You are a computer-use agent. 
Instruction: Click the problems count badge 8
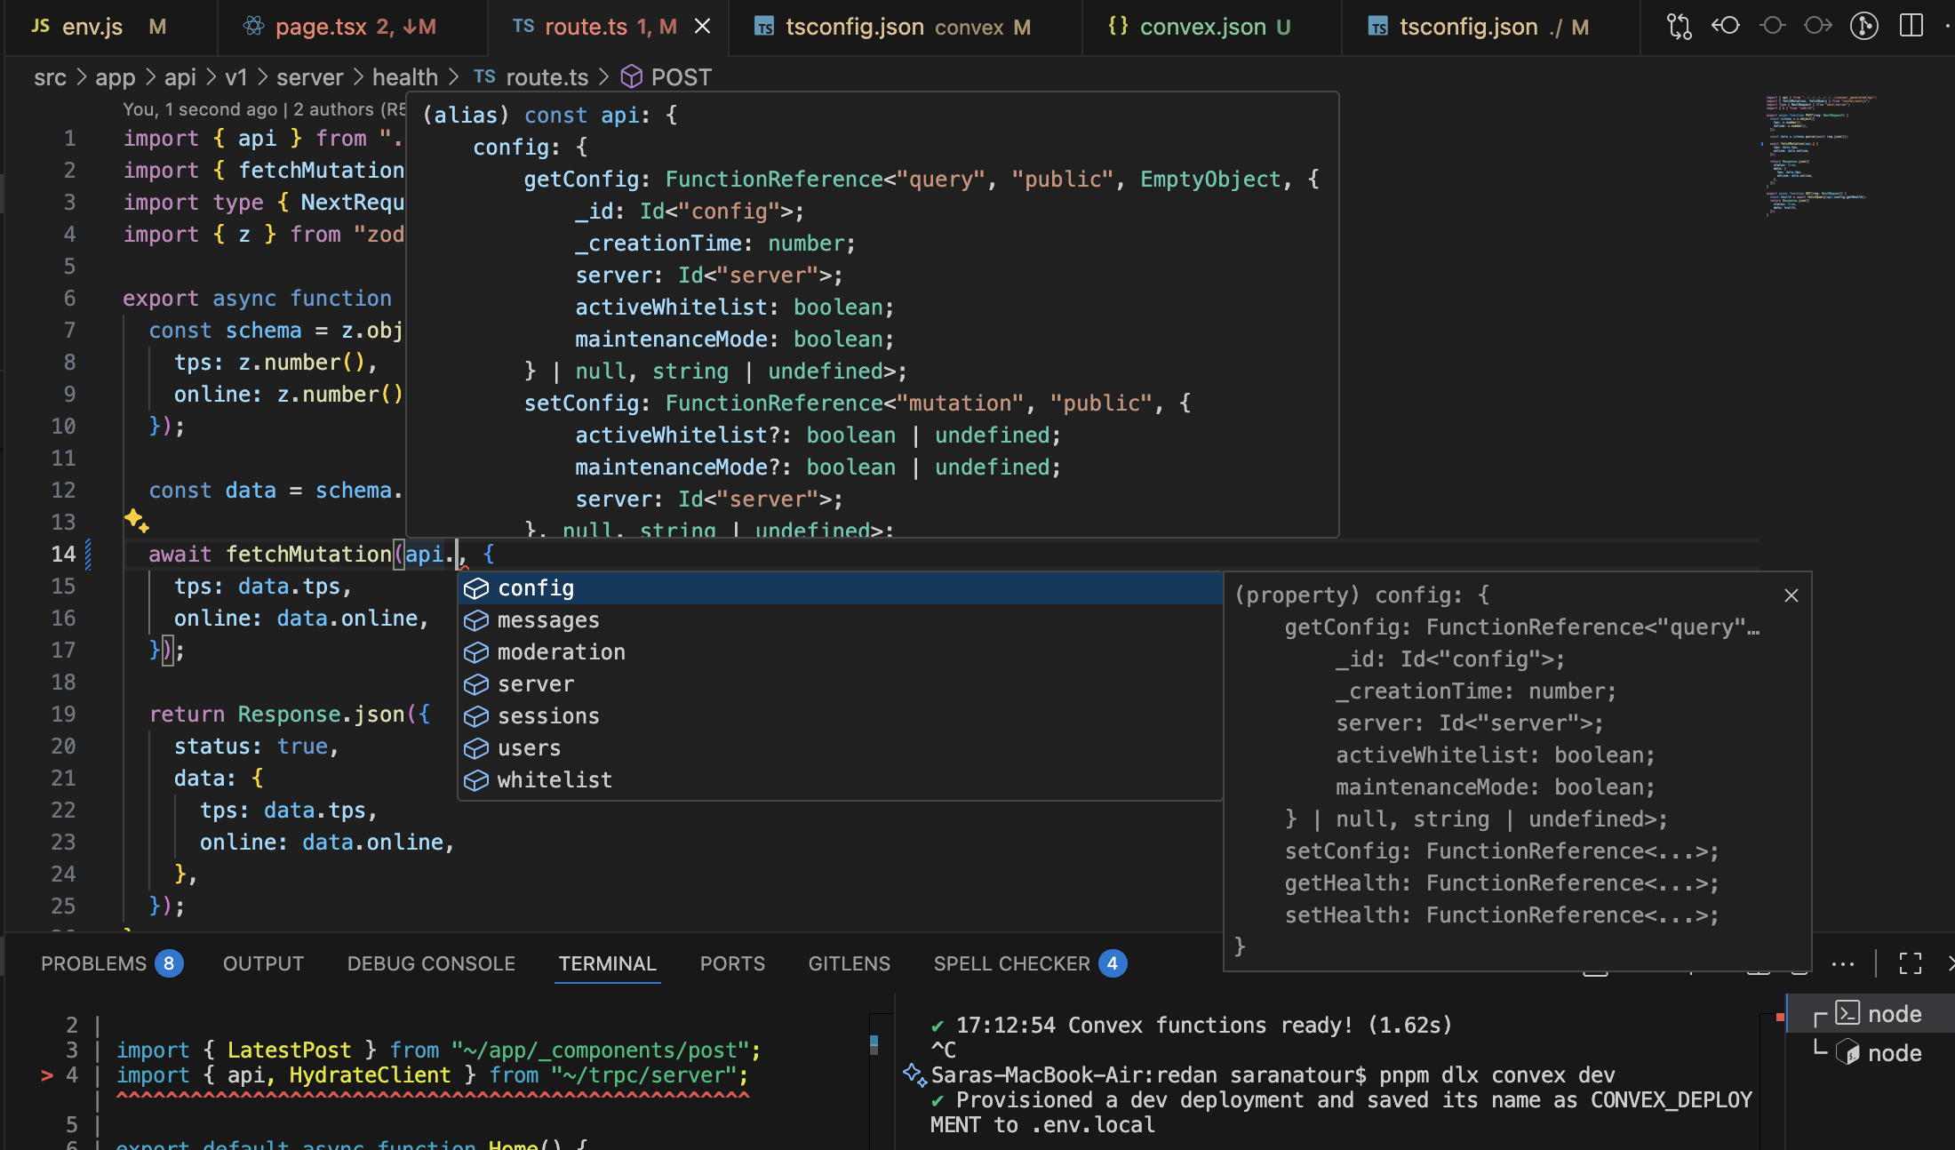169,963
